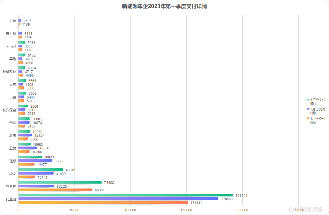Select the 1月份交付 legend label
The height and width of the screenshot is (215, 329).
[x=318, y=120]
